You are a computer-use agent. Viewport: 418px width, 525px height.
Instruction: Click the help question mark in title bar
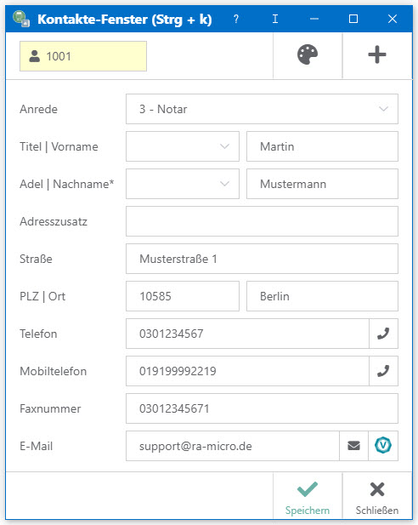coord(236,19)
